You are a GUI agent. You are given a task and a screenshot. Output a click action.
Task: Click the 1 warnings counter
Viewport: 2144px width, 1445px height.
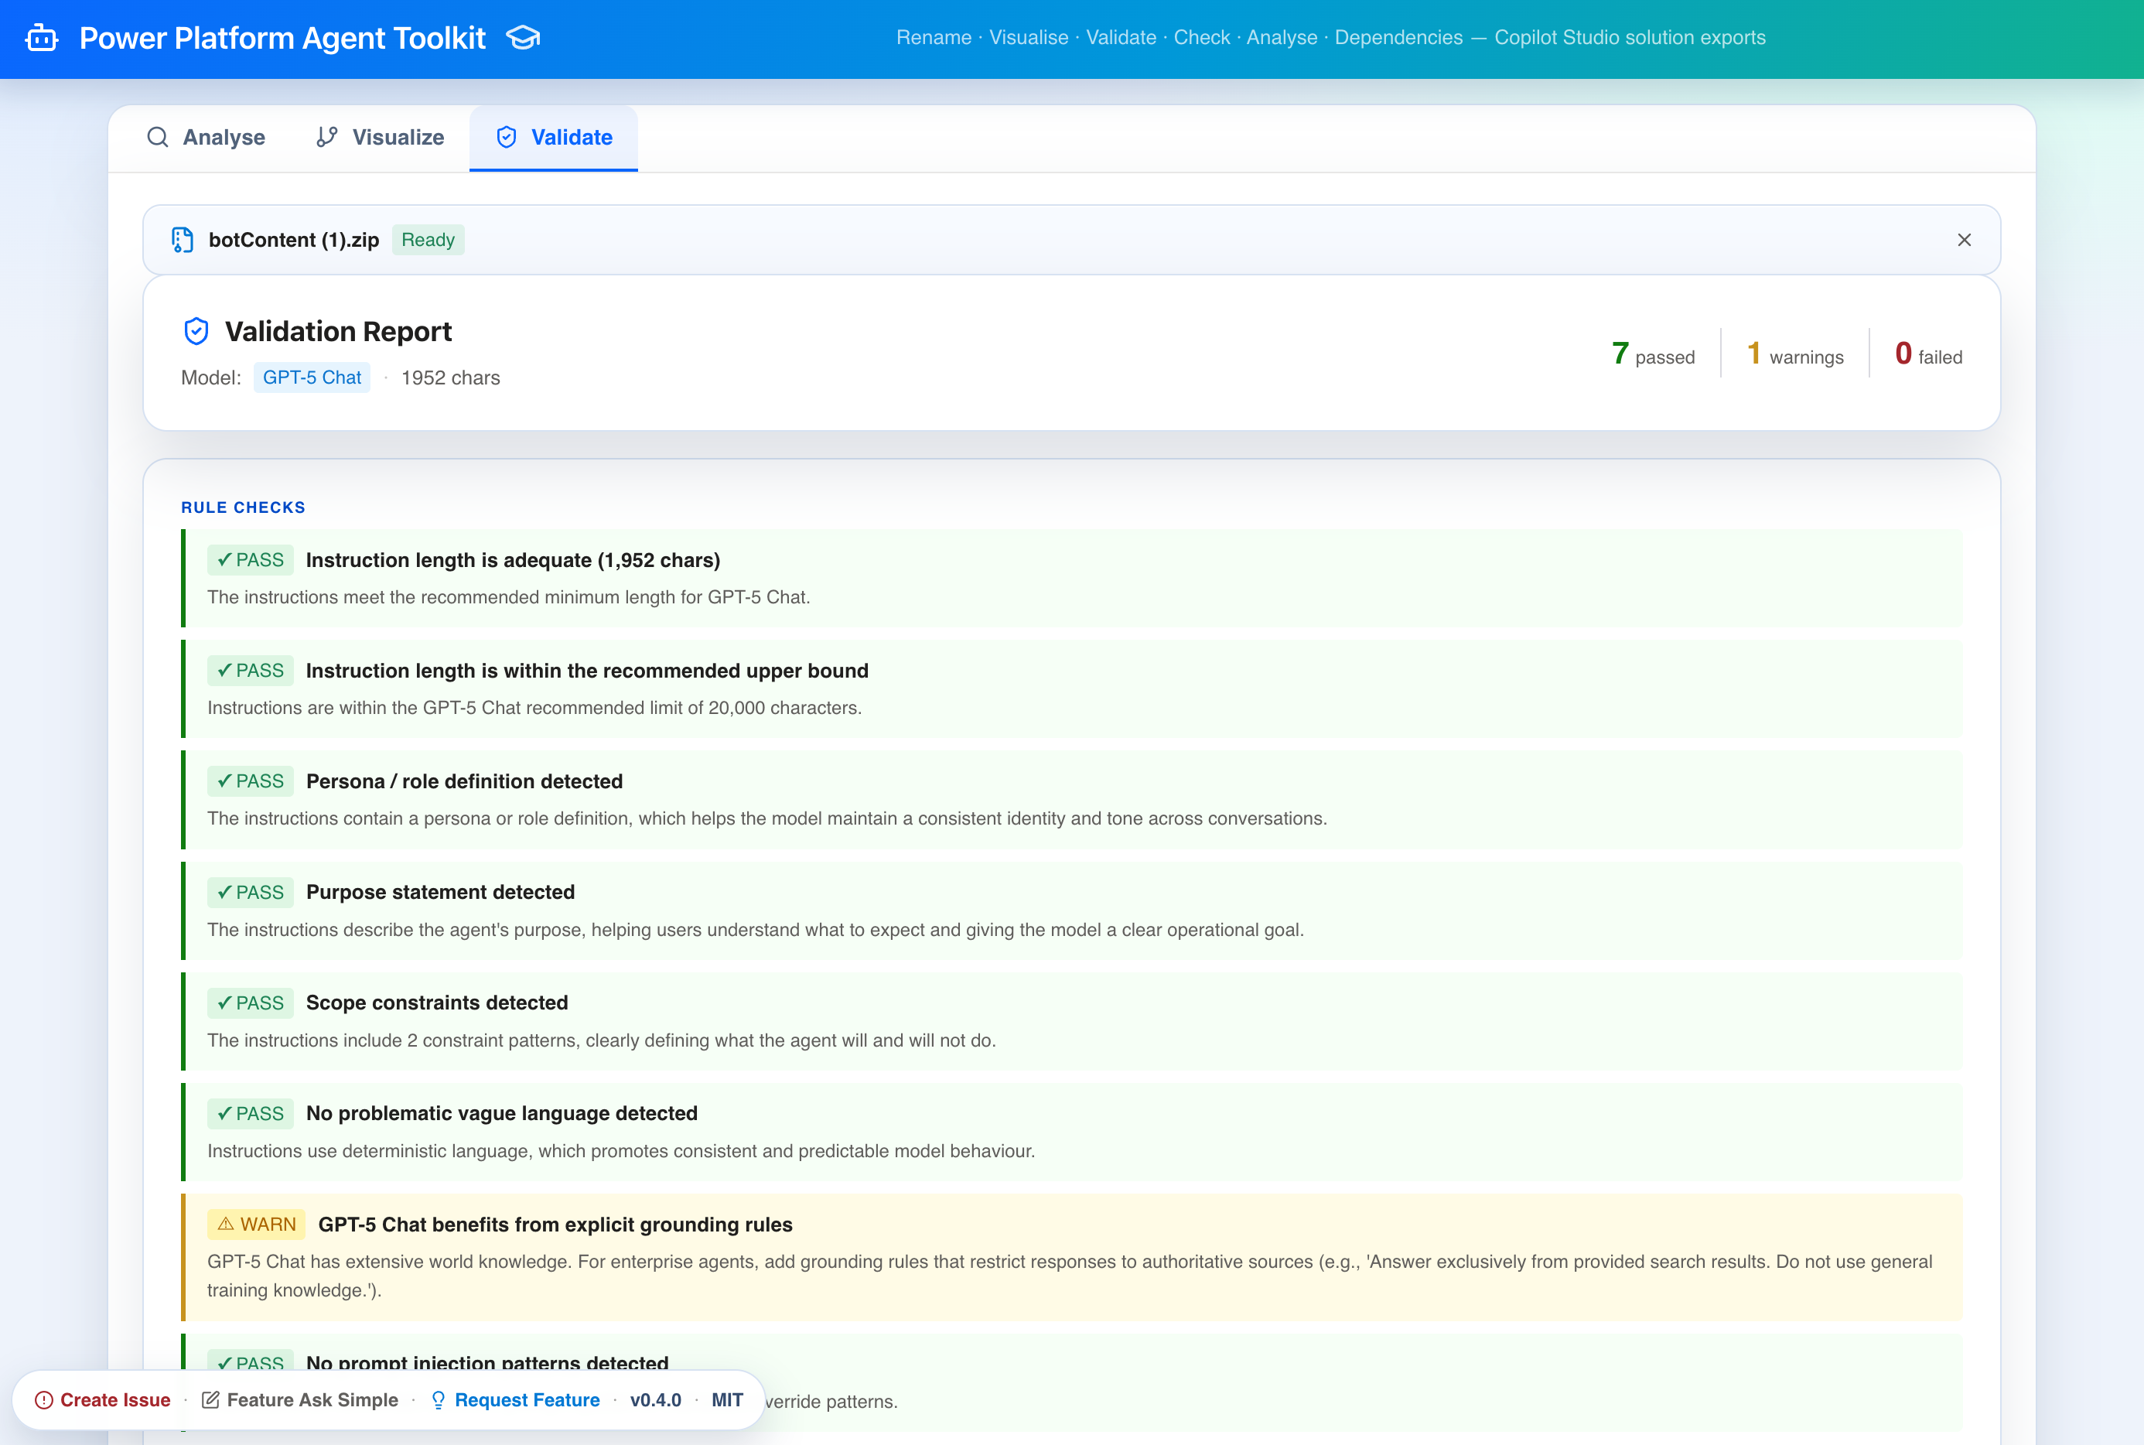tap(1794, 355)
